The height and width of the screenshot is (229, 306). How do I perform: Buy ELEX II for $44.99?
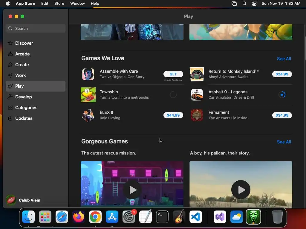point(173,115)
